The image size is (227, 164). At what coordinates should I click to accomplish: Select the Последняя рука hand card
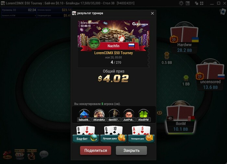141,134
